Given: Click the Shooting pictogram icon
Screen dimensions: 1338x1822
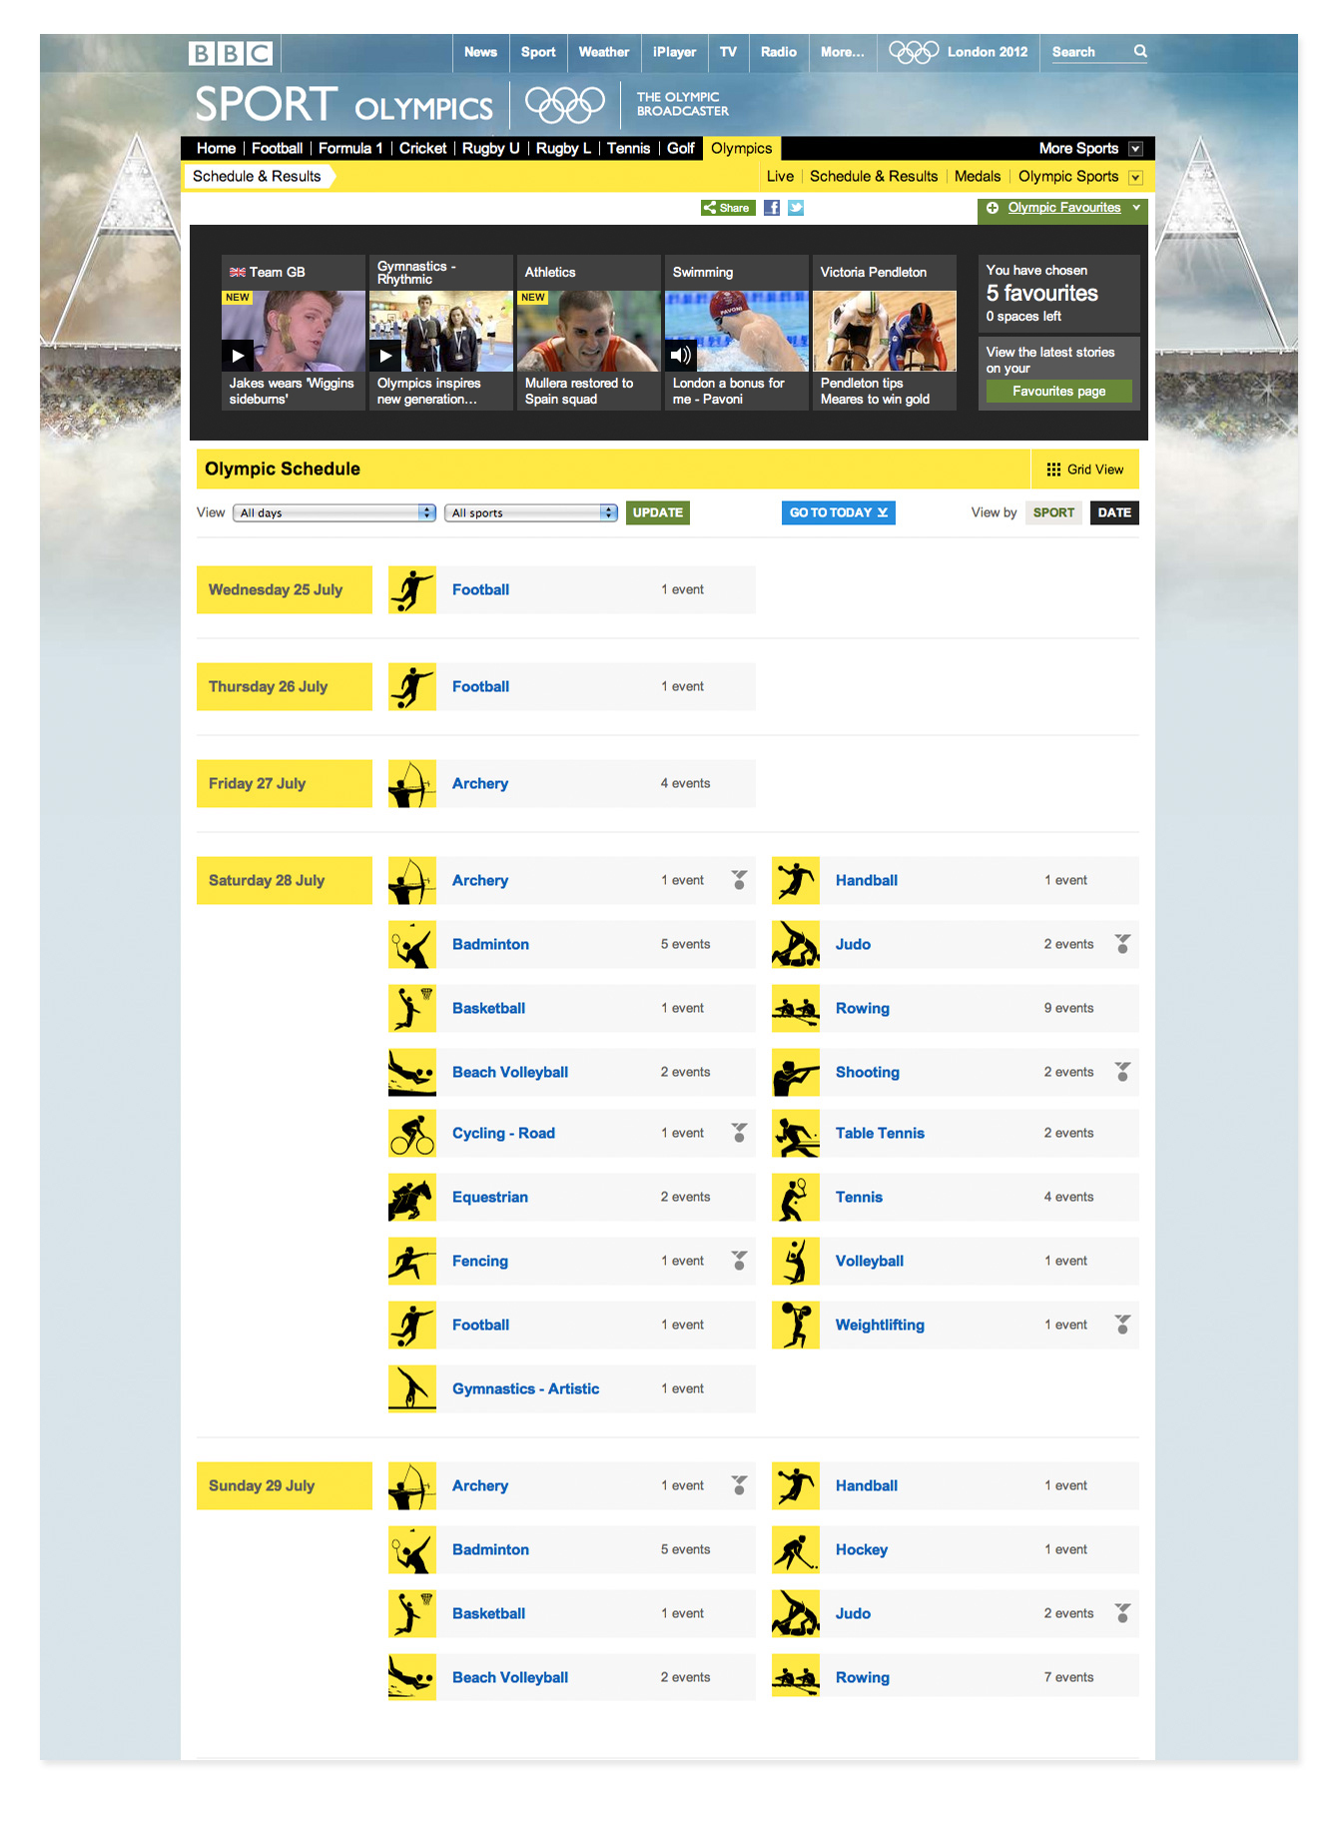Looking at the screenshot, I should [x=796, y=1072].
